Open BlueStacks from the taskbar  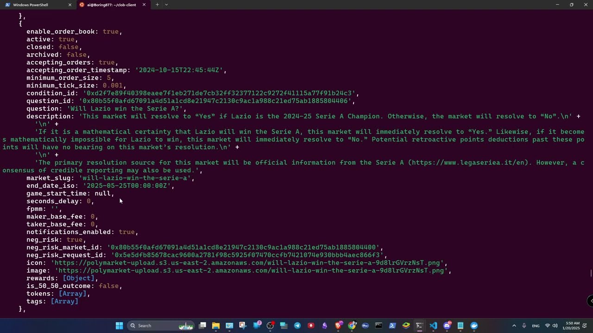pos(406,326)
